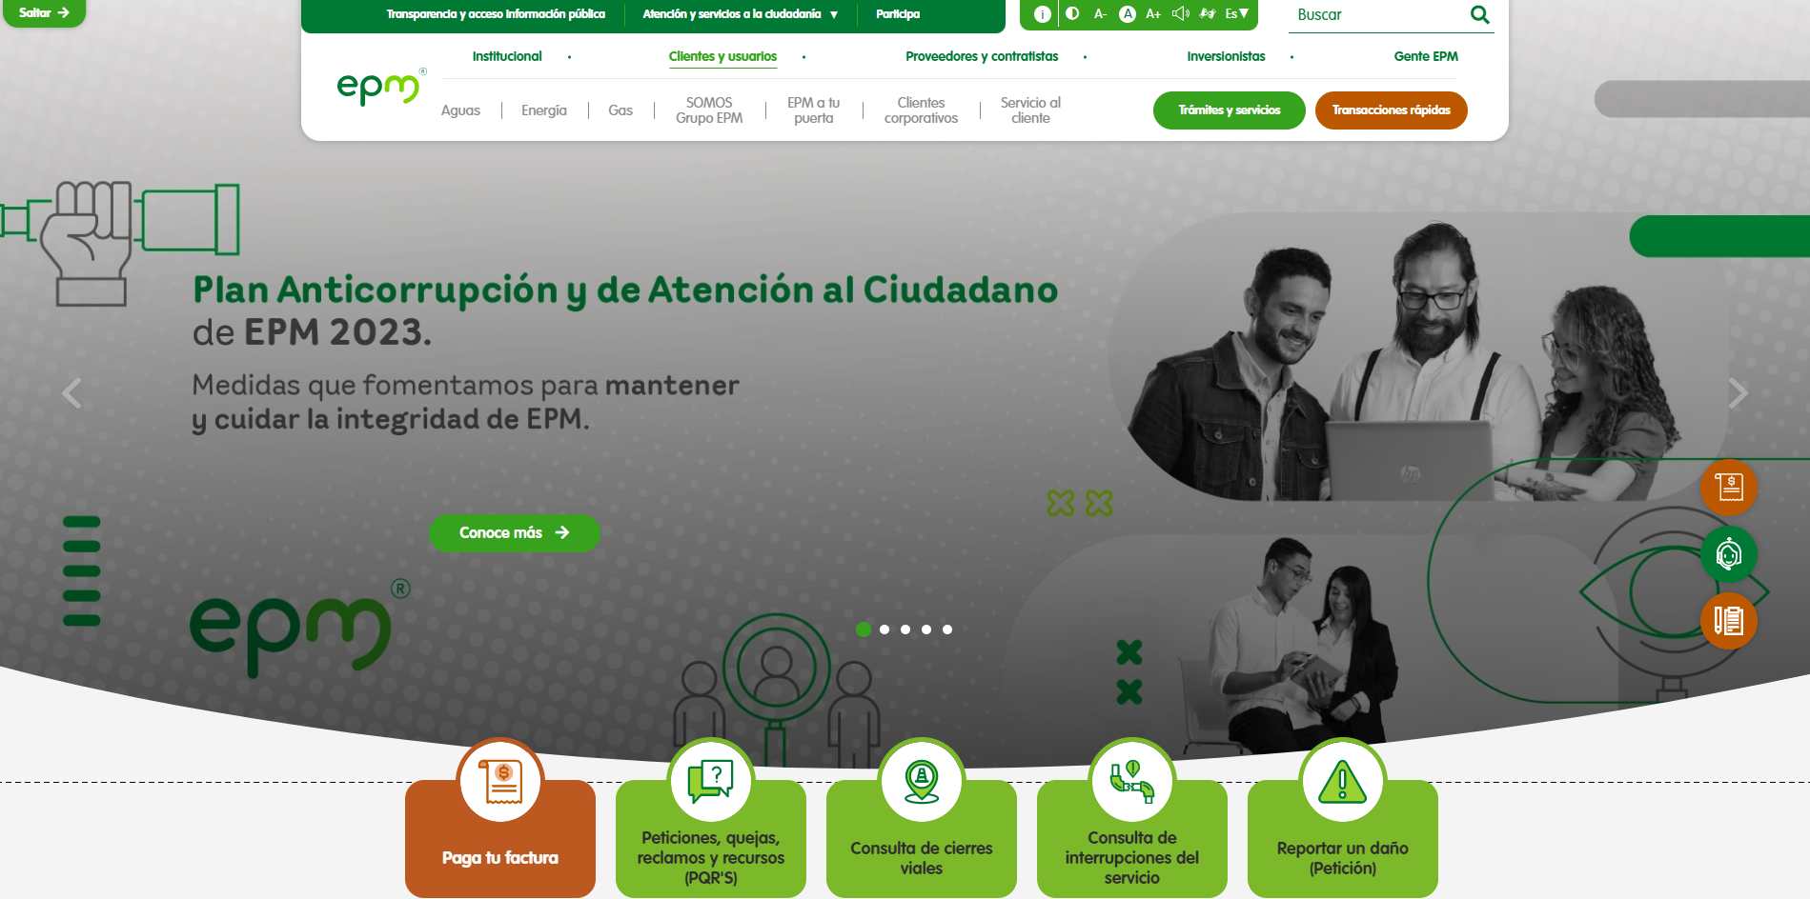
Task: Open Peticiones, quejas, reclamos y recursos card
Action: coord(711,838)
